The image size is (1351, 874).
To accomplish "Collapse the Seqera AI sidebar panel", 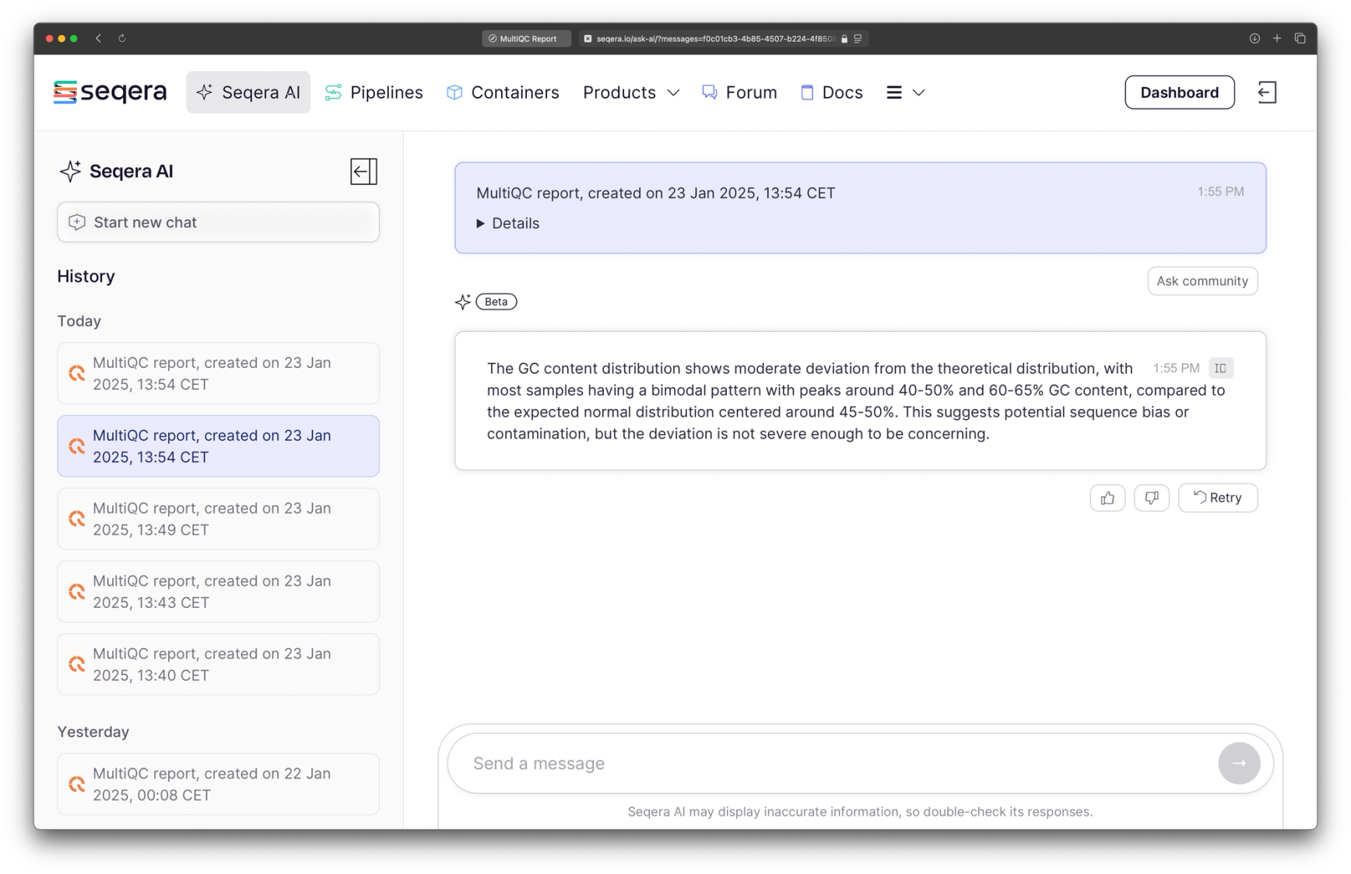I will tap(363, 171).
